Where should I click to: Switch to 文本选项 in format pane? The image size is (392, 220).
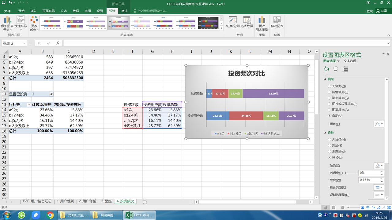350,61
